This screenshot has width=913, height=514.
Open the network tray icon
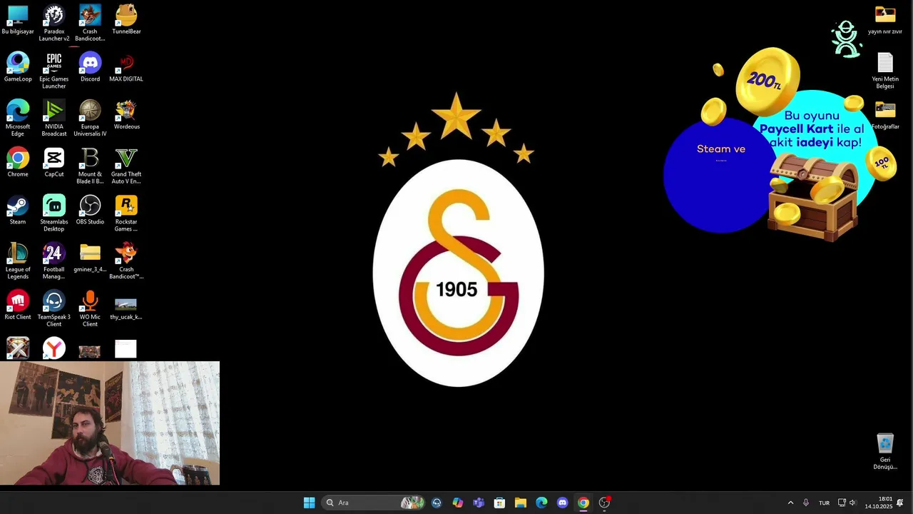[842, 503]
